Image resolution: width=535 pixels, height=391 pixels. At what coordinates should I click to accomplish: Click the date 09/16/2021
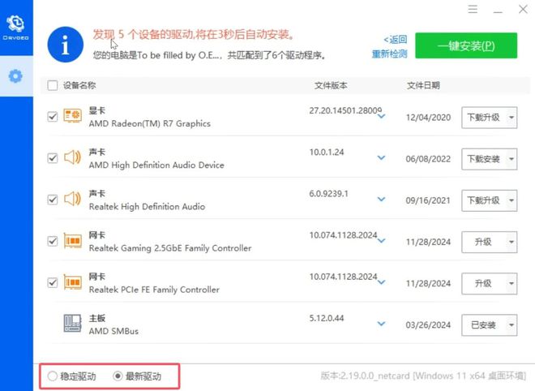coord(428,200)
